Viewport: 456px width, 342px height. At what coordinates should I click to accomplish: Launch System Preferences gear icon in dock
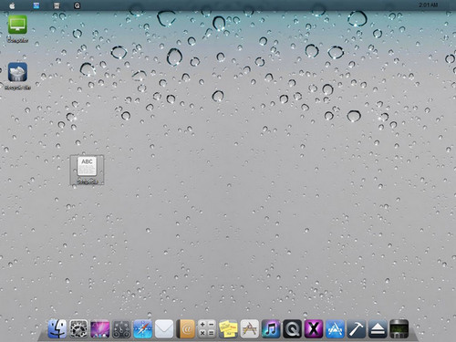[x=78, y=328]
